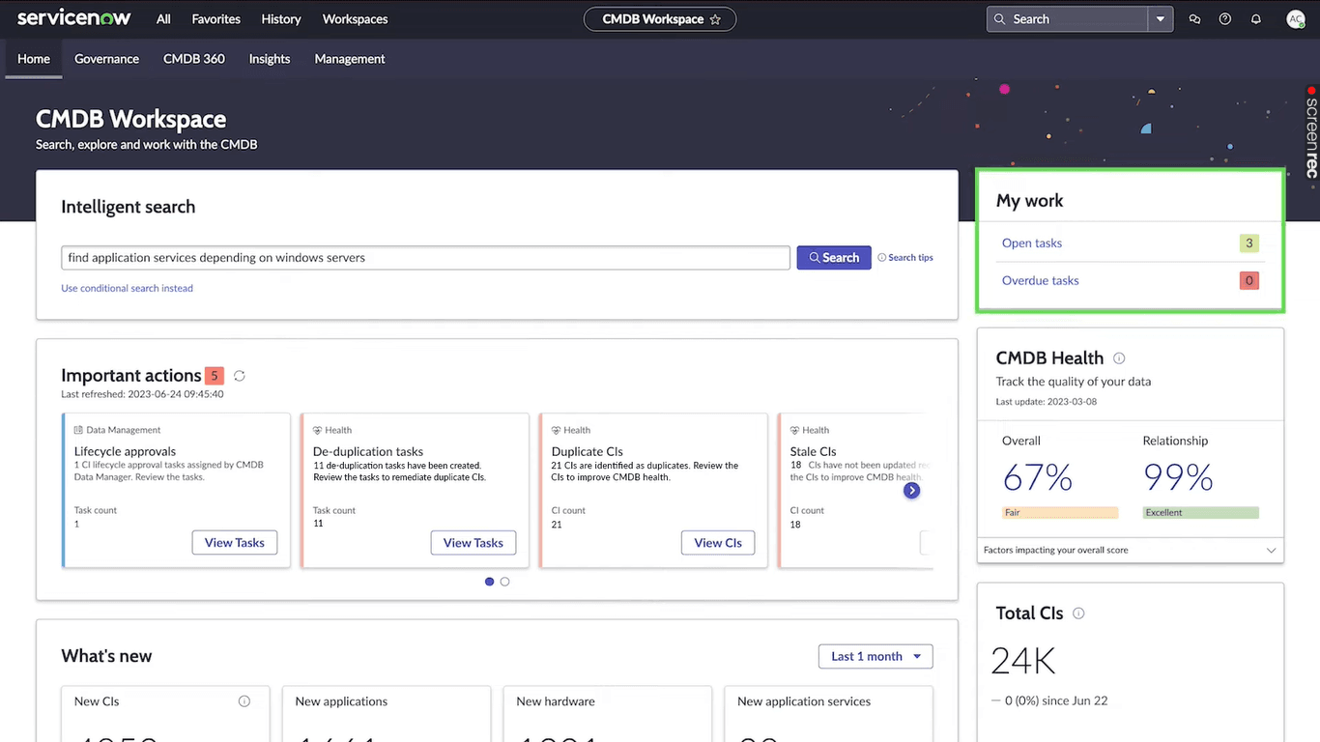
Task: Open the Open tasks link
Action: (x=1031, y=243)
